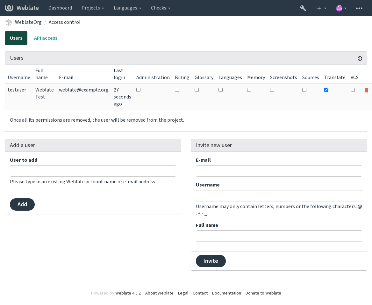Image resolution: width=372 pixels, height=305 pixels.
Task: Toggle VCS permission for testuser
Action: (x=353, y=90)
